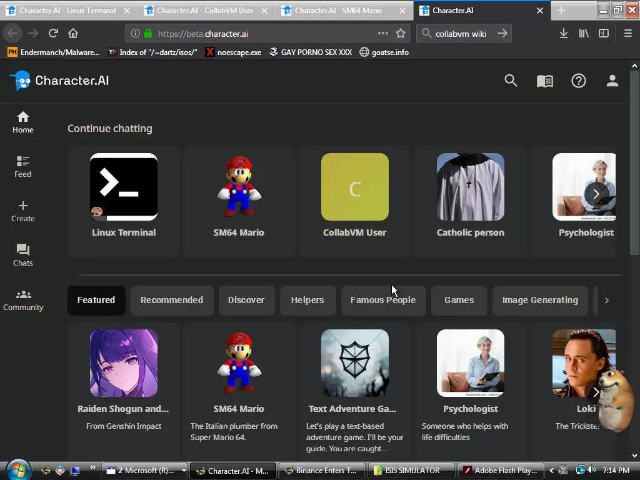
Task: Select the Featured category tab
Action: tap(96, 301)
